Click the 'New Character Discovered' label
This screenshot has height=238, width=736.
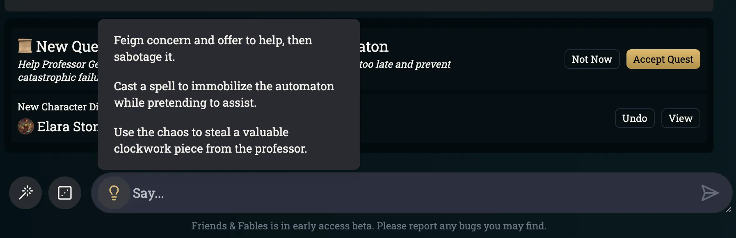coord(57,107)
